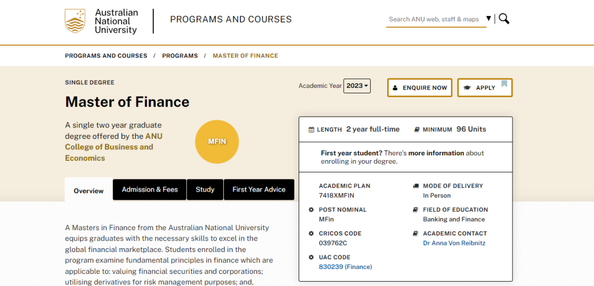Click the Enquire Now button

tap(420, 88)
